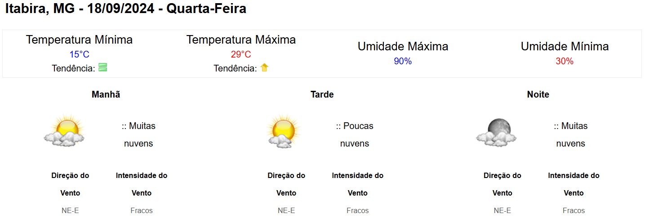This screenshot has width=645, height=218.
Task: Click the night Muitas nuvens description
Action: (571, 135)
